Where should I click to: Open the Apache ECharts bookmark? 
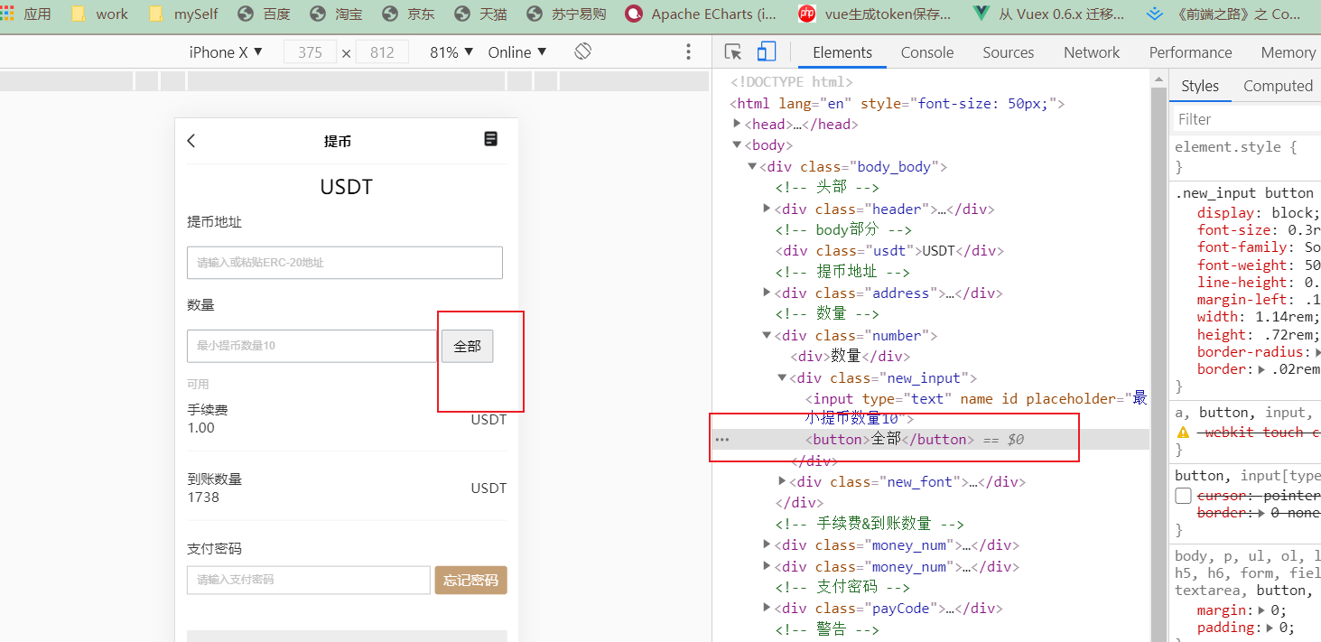click(701, 14)
